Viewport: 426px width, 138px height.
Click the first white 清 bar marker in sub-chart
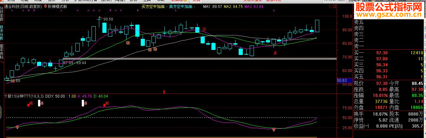(x=39, y=103)
